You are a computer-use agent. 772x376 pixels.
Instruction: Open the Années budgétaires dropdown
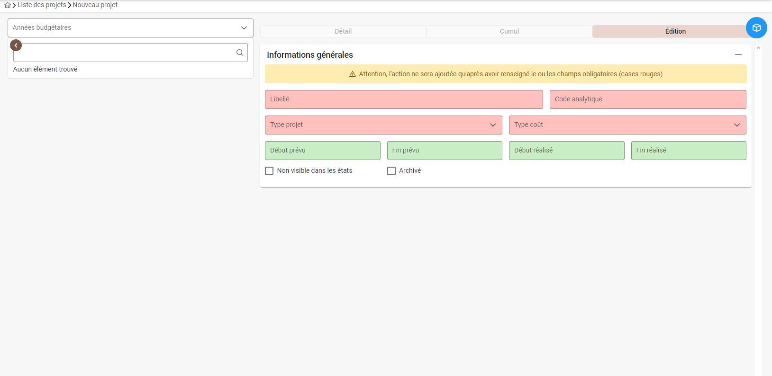coord(130,28)
